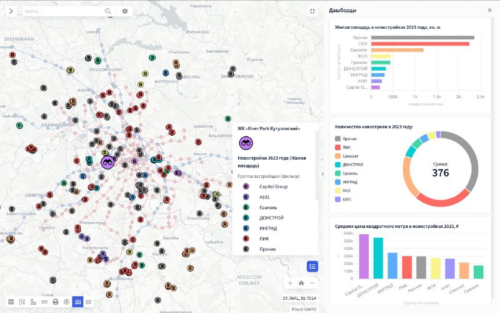Click the Гранель legend marker icon
The height and width of the screenshot is (313, 500).
pos(246,208)
